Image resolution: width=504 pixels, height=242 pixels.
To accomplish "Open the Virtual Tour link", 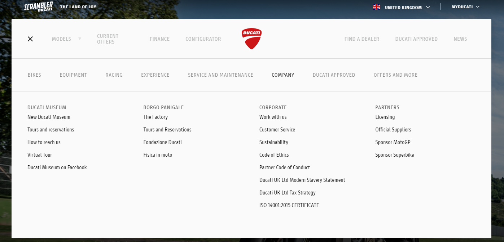I will point(40,155).
